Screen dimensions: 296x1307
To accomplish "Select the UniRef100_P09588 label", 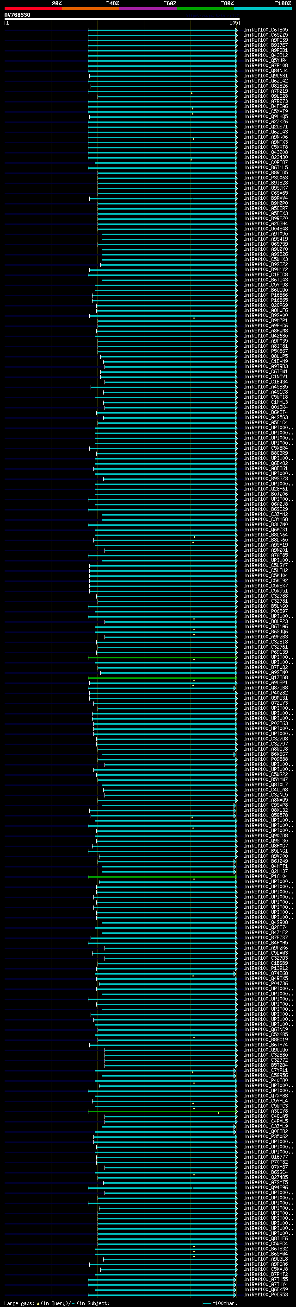I will tap(265, 759).
